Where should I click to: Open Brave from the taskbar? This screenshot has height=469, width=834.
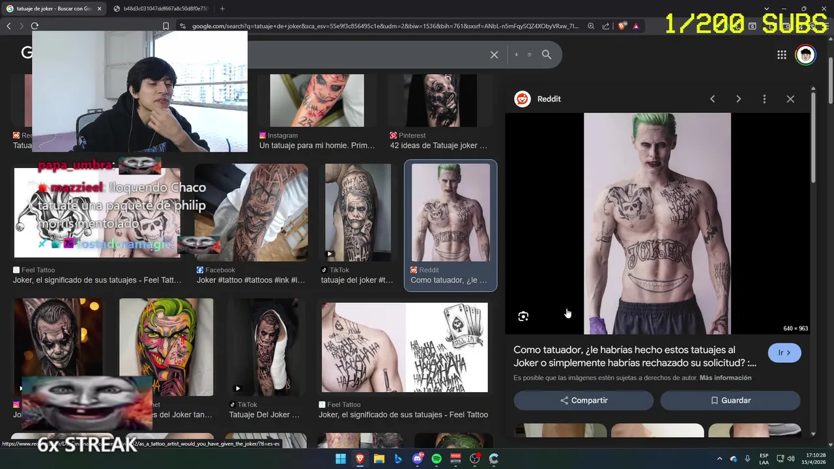[360, 459]
